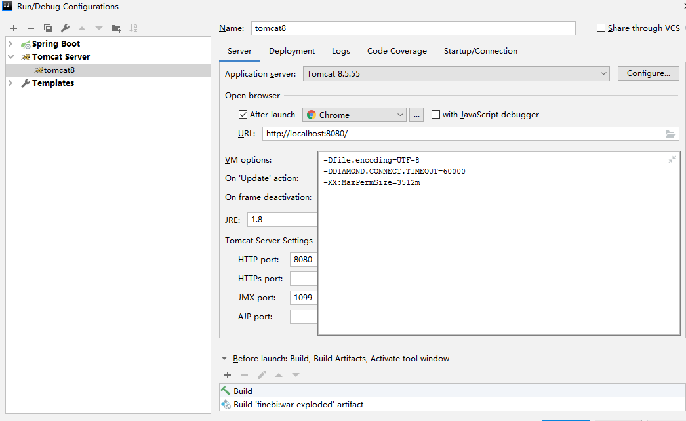The width and height of the screenshot is (686, 421).
Task: Click the Configure button
Action: click(648, 73)
